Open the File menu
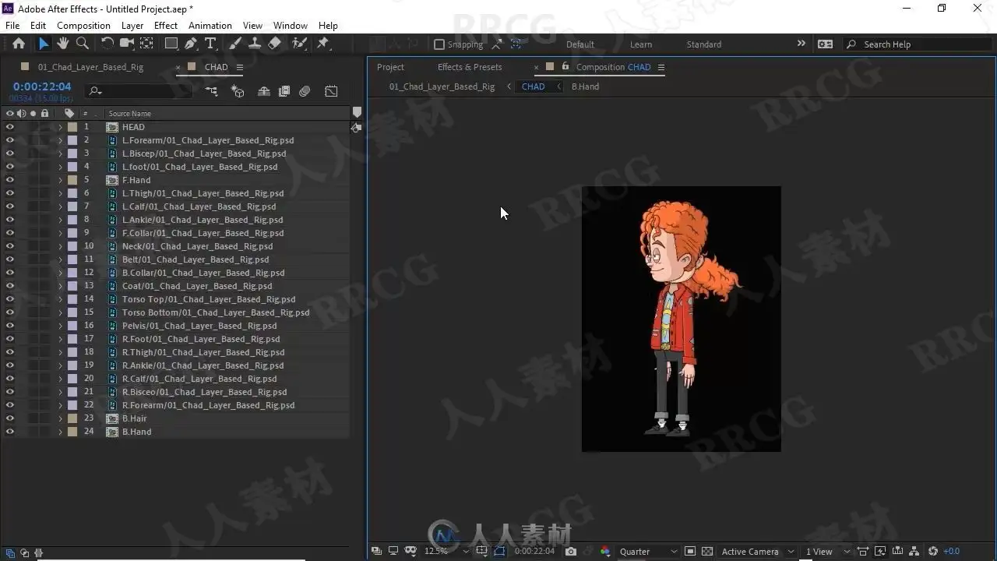Viewport: 997px width, 561px height. coord(12,25)
